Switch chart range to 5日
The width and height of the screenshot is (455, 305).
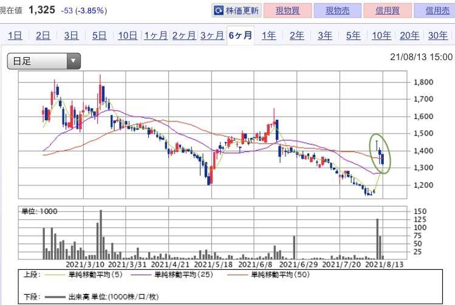point(99,35)
